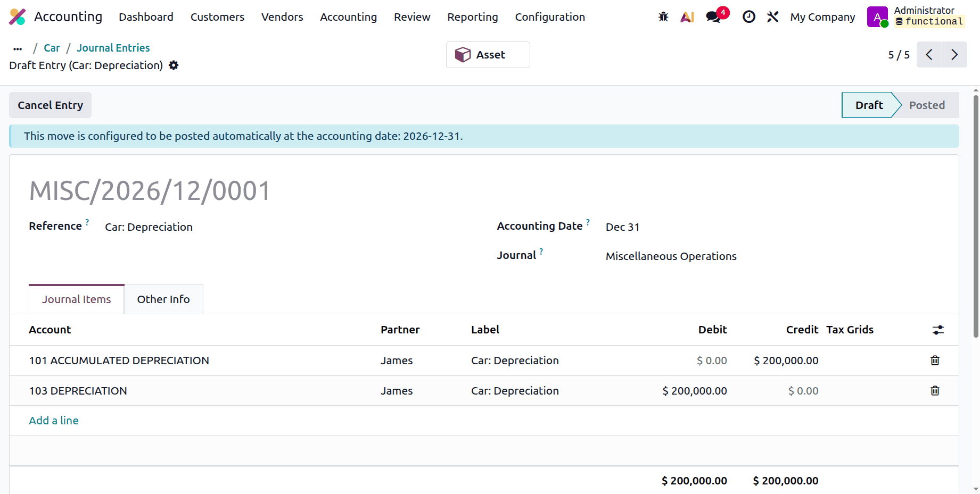Click Add a line link
Image resolution: width=980 pixels, height=494 pixels.
coord(54,421)
